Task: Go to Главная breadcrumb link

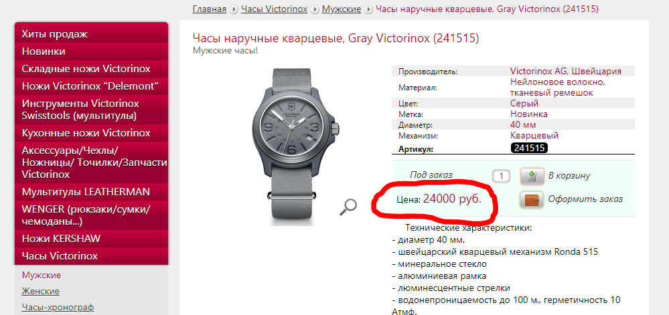Action: tap(210, 9)
